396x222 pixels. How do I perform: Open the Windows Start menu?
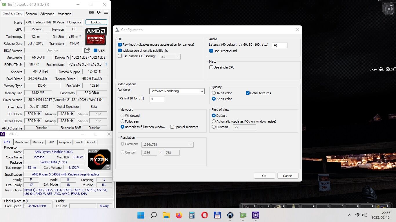[141, 215]
